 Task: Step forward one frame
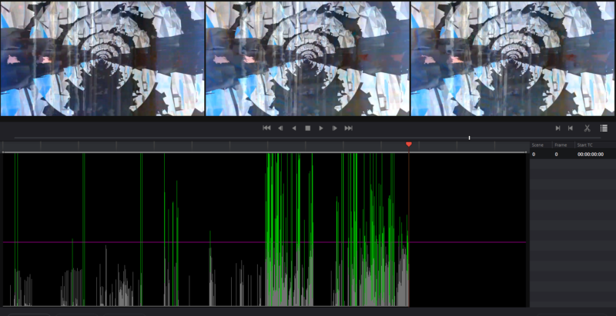[x=334, y=128]
